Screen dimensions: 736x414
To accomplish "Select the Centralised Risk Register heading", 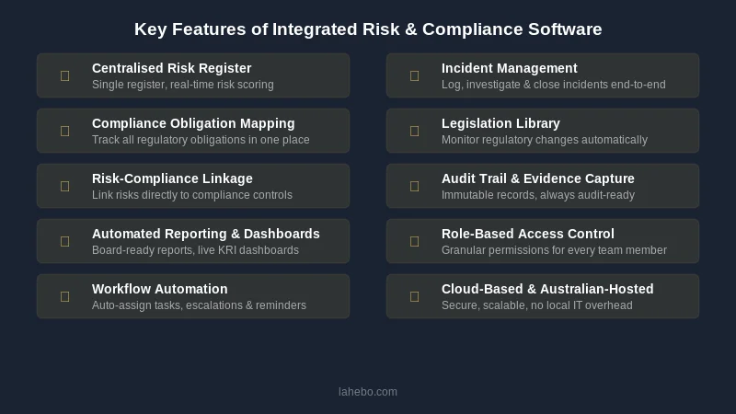I will click(x=172, y=68).
